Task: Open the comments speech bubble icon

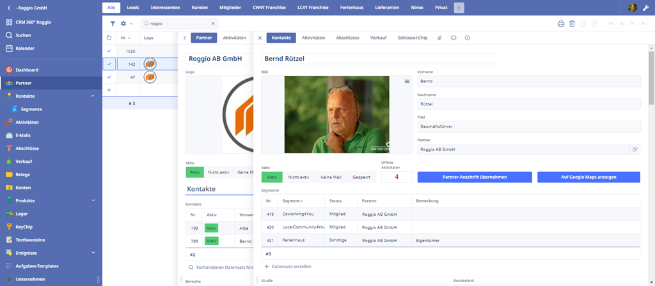Action: point(454,38)
